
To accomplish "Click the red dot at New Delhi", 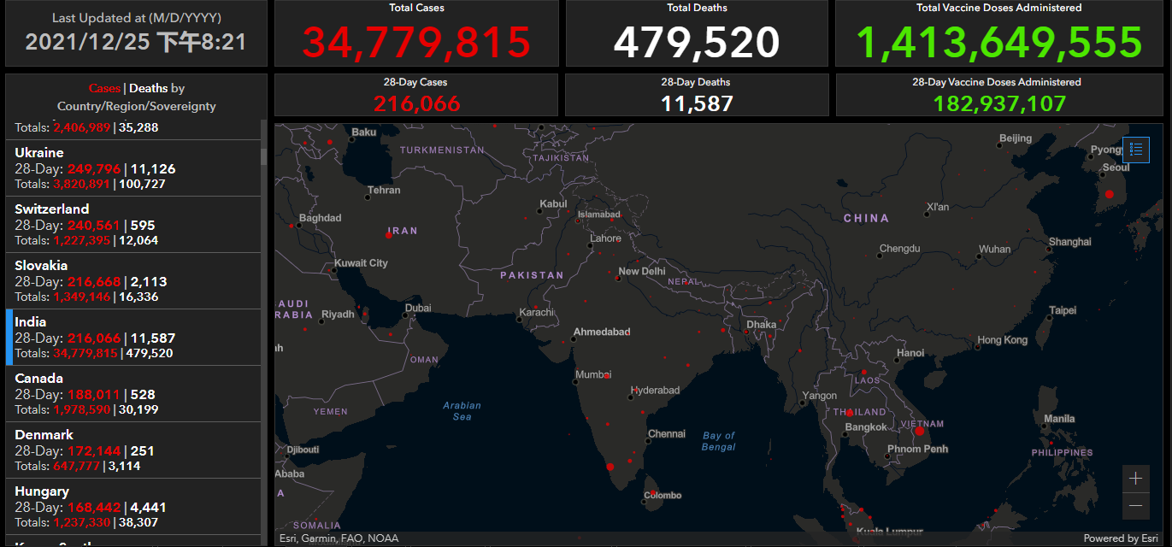I will pos(619,278).
